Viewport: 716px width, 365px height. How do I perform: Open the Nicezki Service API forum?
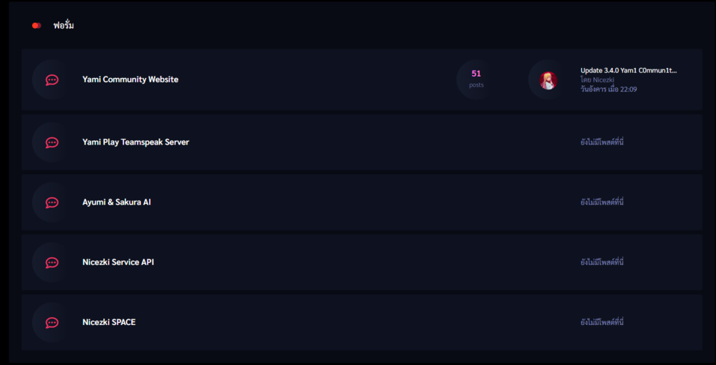pos(118,262)
